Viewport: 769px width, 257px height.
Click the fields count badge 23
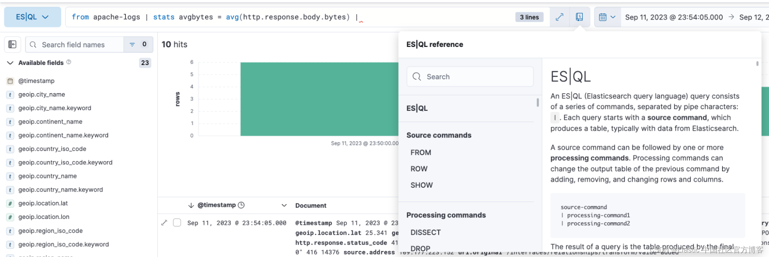click(145, 63)
